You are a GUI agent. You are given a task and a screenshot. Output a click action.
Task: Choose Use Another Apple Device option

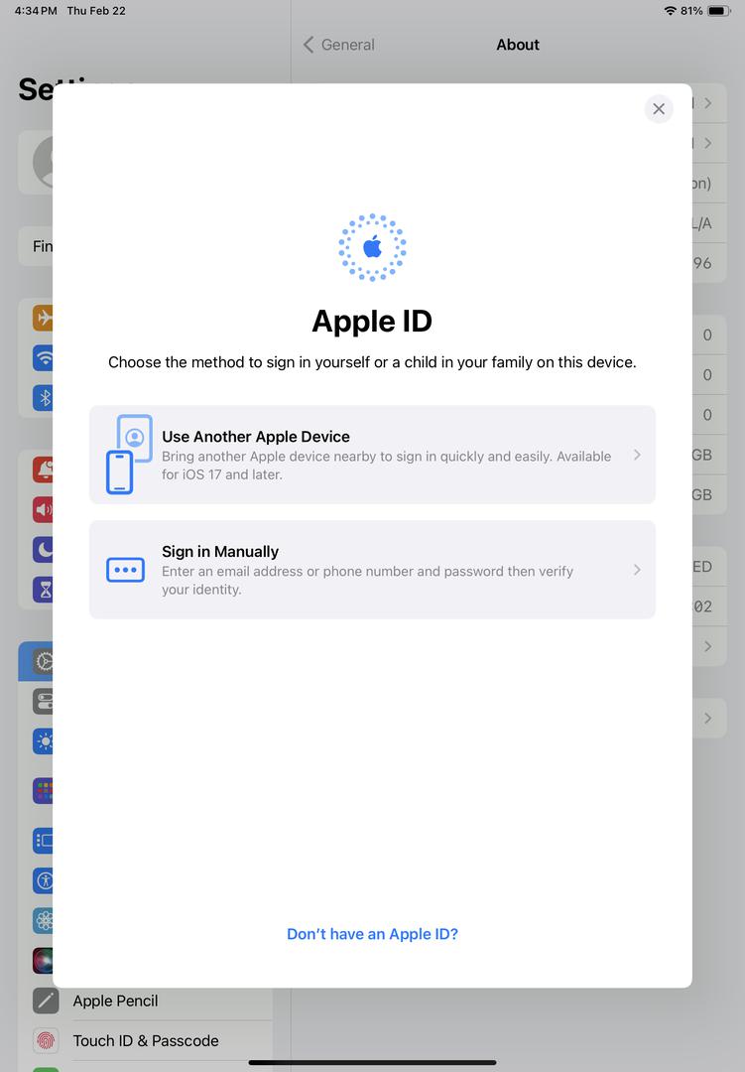click(372, 455)
